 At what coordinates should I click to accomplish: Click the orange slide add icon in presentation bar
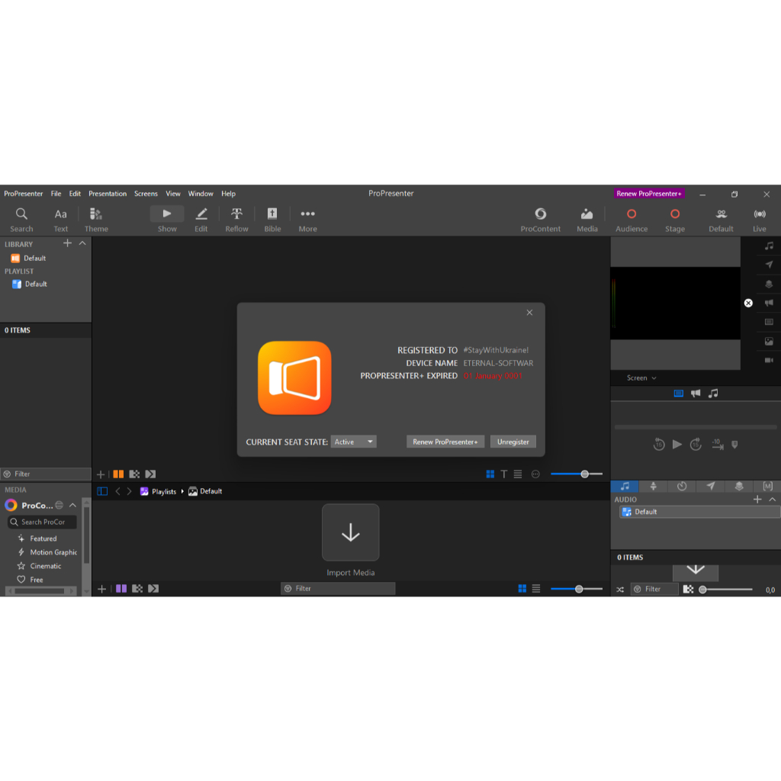tap(118, 474)
